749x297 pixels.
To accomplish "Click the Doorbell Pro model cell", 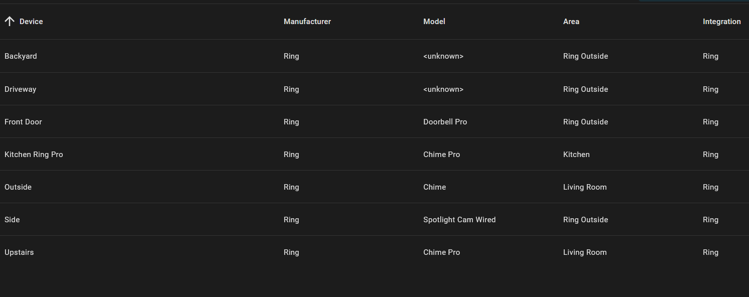I will [x=445, y=121].
